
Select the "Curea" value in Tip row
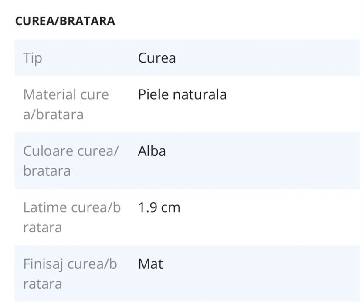click(x=157, y=58)
